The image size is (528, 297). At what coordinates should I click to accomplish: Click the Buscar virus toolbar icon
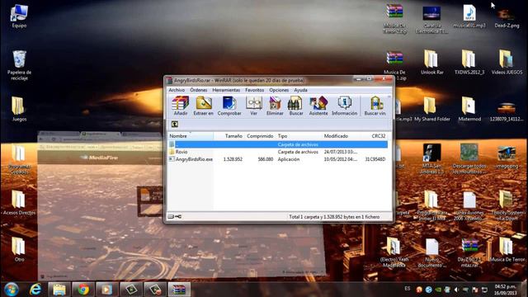click(375, 106)
